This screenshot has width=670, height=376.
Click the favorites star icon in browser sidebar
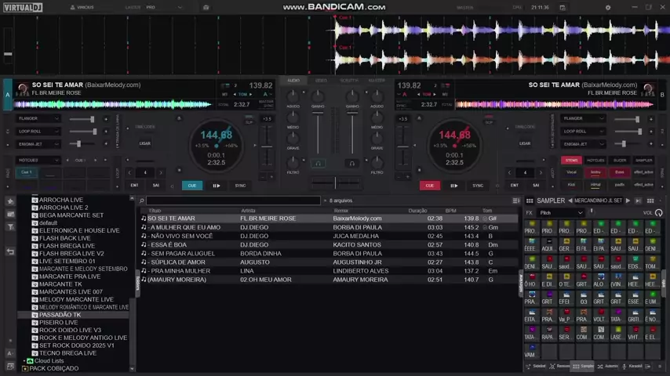[10, 201]
